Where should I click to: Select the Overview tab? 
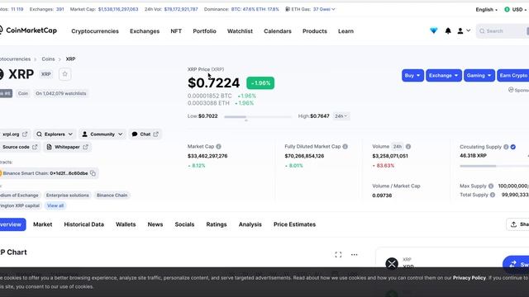coord(12,224)
